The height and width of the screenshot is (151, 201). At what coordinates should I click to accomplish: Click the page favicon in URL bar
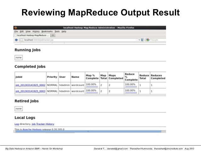tap(21, 40)
